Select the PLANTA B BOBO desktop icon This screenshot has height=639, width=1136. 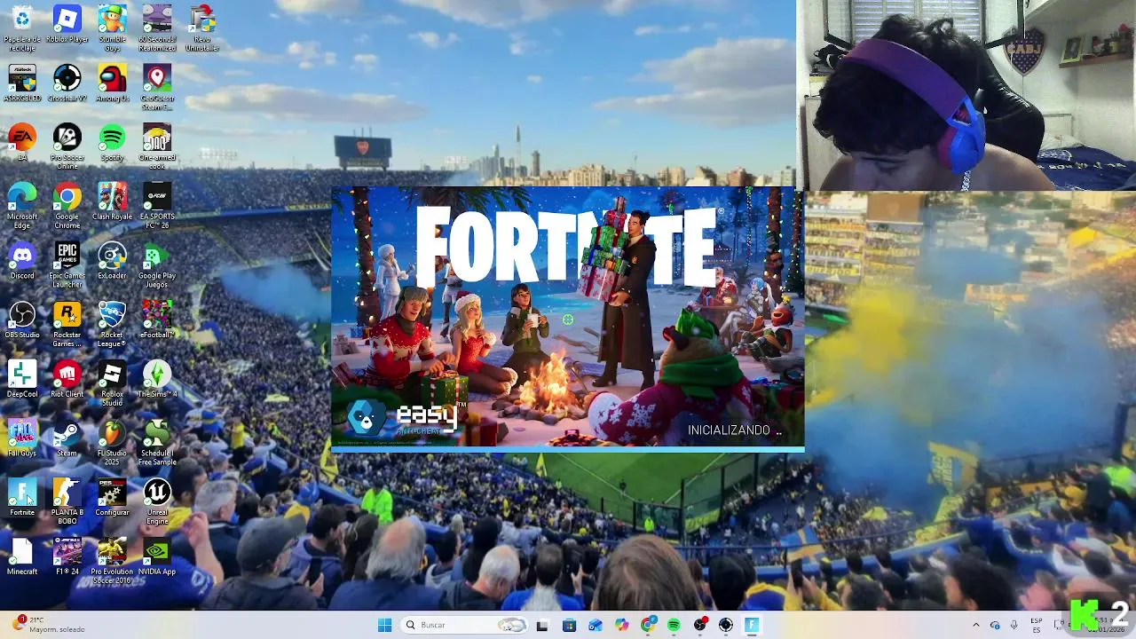click(x=67, y=501)
